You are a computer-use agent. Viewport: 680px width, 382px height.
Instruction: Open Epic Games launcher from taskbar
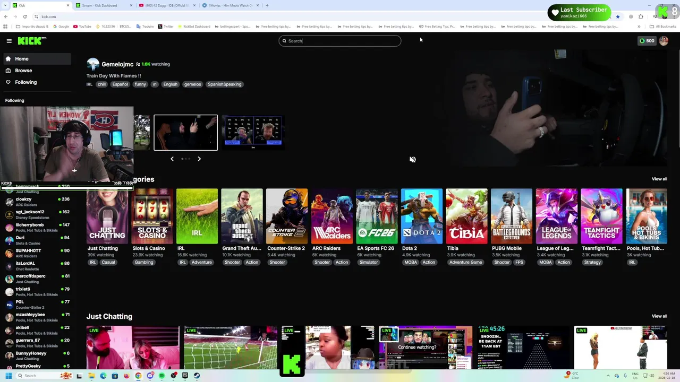[185, 376]
